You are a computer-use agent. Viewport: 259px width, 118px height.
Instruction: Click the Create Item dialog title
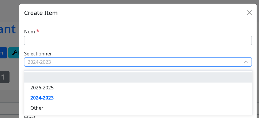[x=41, y=13]
